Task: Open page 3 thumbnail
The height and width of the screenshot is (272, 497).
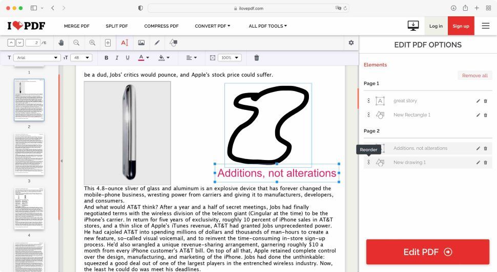Action: 29,154
